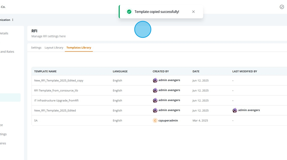Click English in the SA row
The height and width of the screenshot is (160, 287).
117,121
